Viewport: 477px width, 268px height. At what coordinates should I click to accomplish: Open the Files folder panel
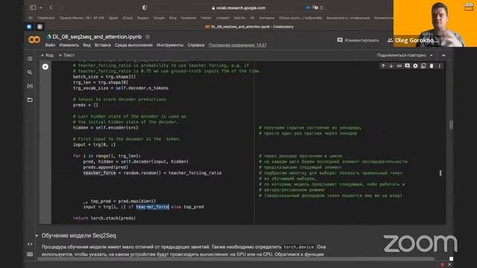click(x=30, y=100)
